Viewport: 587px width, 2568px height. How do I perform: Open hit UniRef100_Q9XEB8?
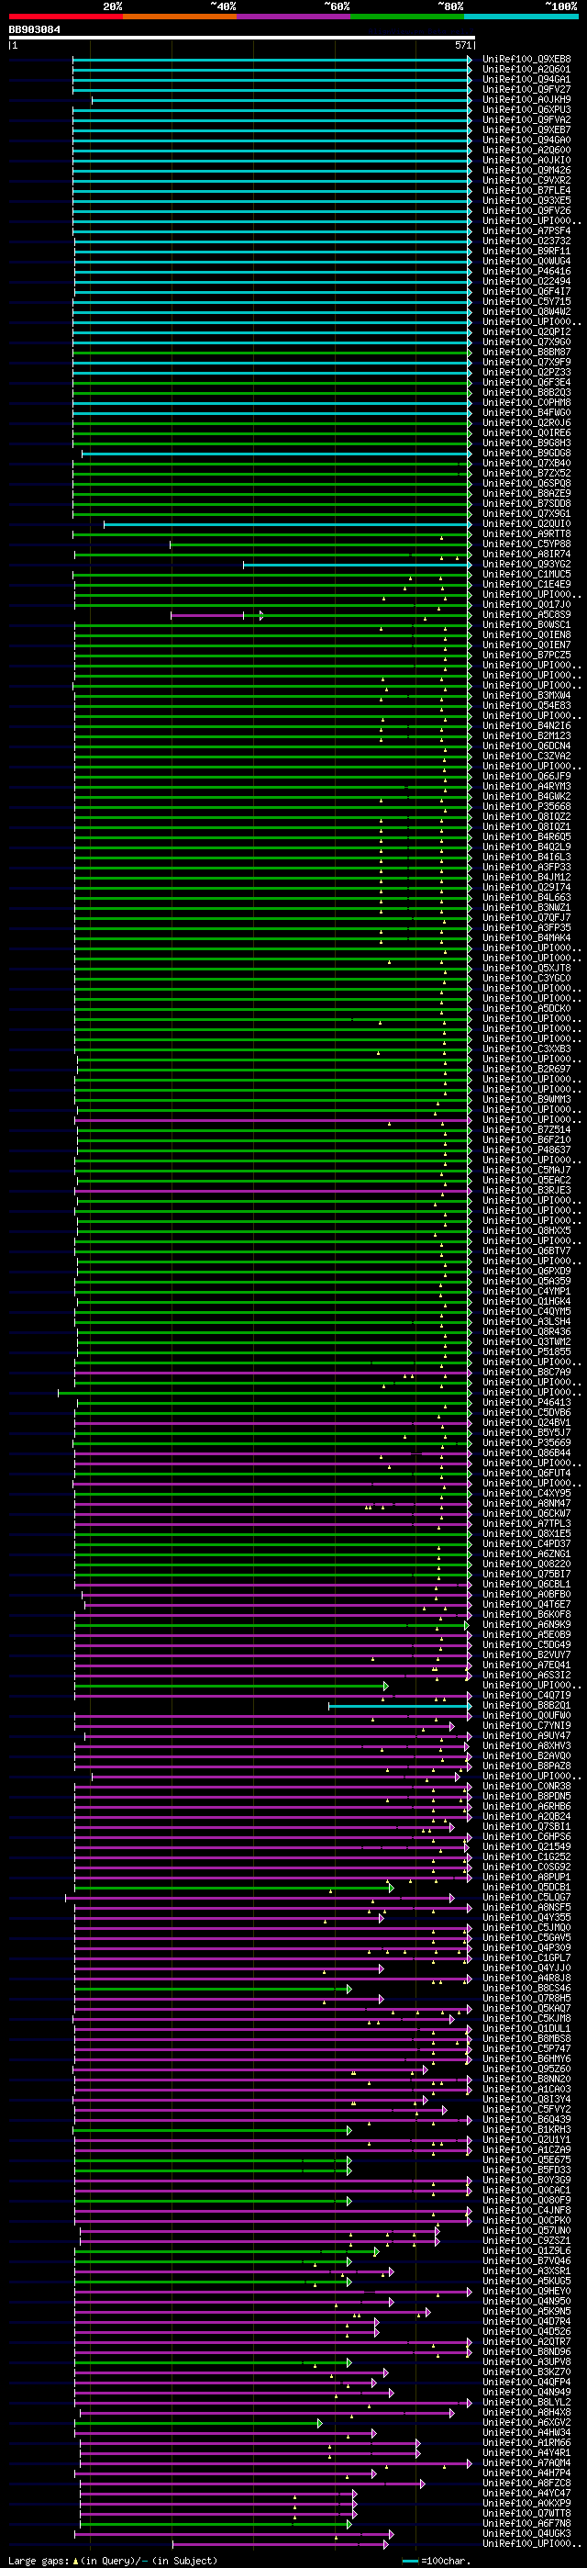(527, 59)
